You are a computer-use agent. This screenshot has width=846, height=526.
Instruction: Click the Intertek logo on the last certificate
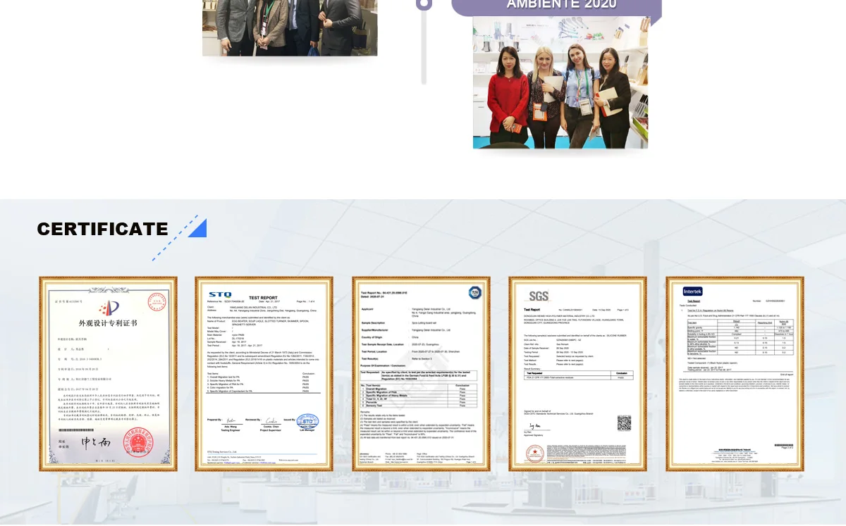click(692, 292)
